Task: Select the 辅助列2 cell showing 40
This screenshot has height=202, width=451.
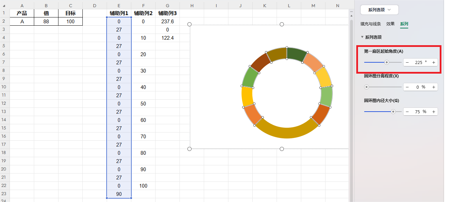Action: click(143, 87)
